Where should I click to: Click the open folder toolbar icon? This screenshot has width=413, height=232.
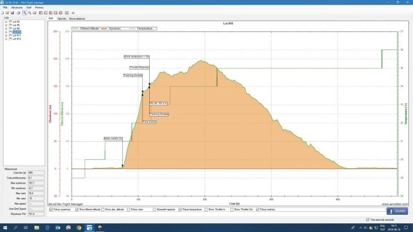pos(7,12)
